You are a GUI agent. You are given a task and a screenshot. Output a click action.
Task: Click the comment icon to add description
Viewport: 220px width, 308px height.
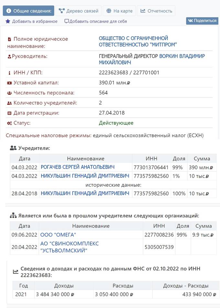[67, 21]
